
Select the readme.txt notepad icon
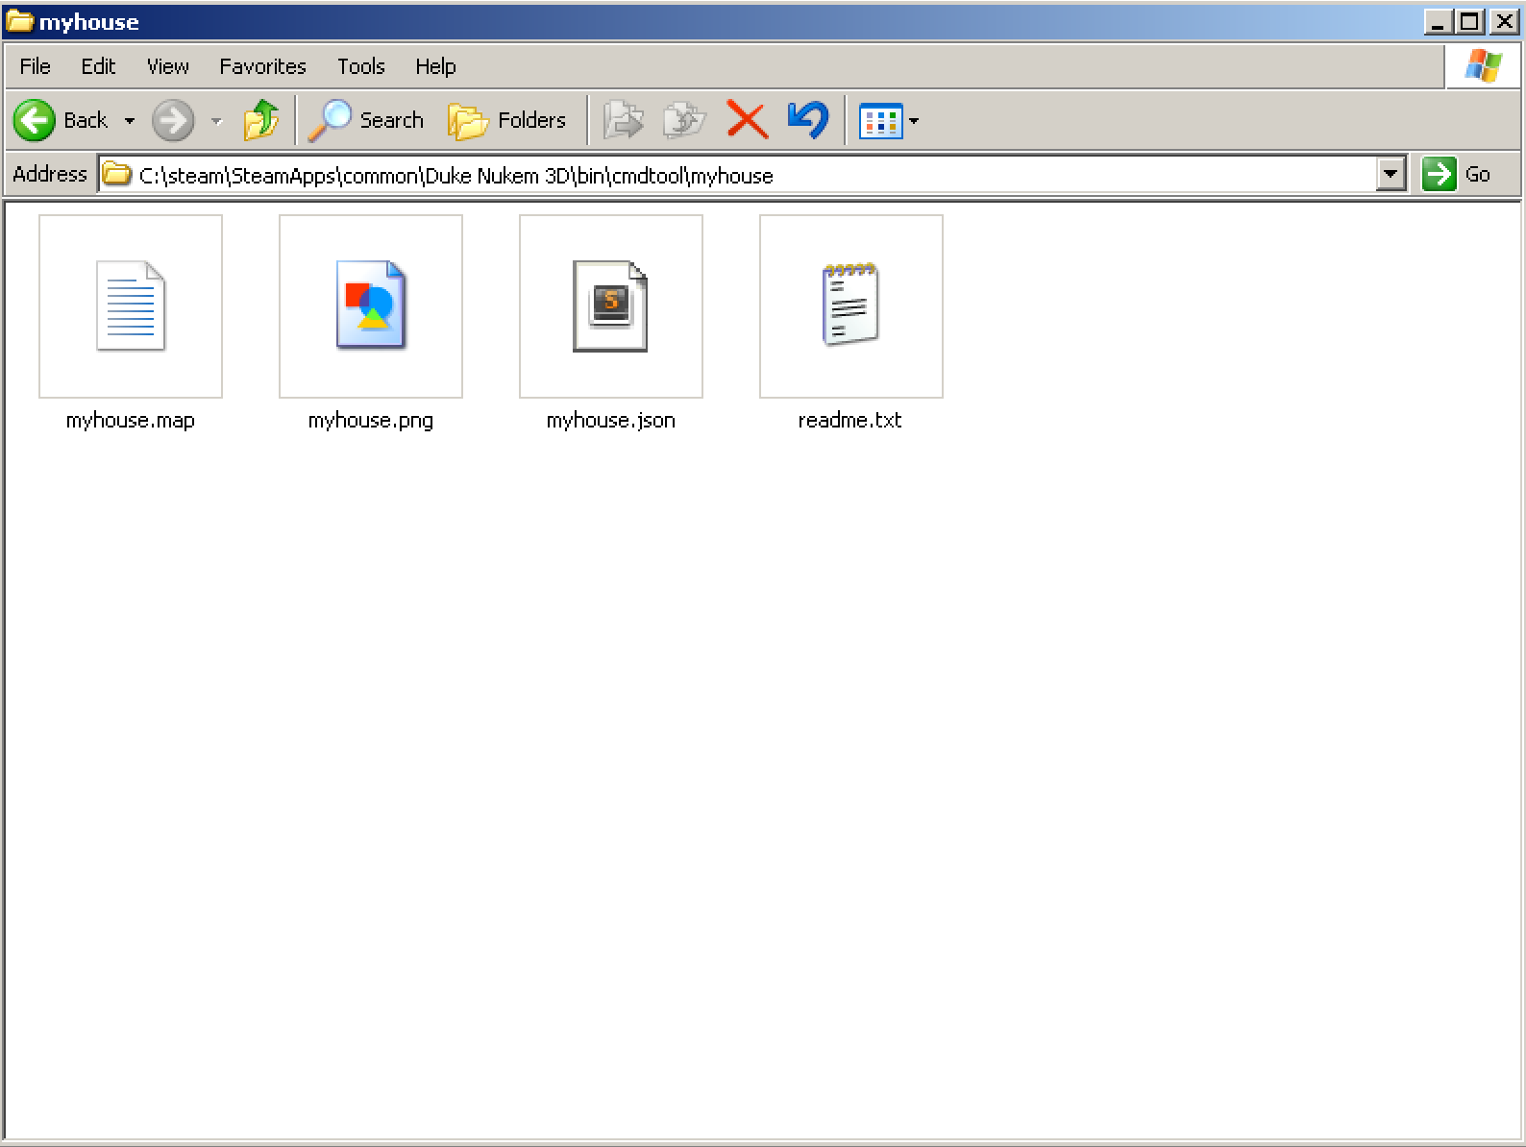[850, 305]
